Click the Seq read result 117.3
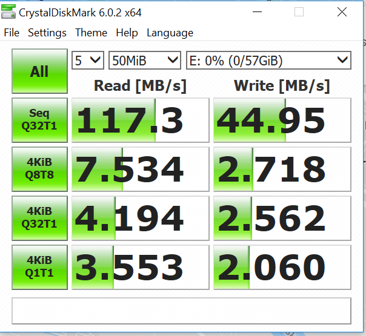 tap(141, 120)
